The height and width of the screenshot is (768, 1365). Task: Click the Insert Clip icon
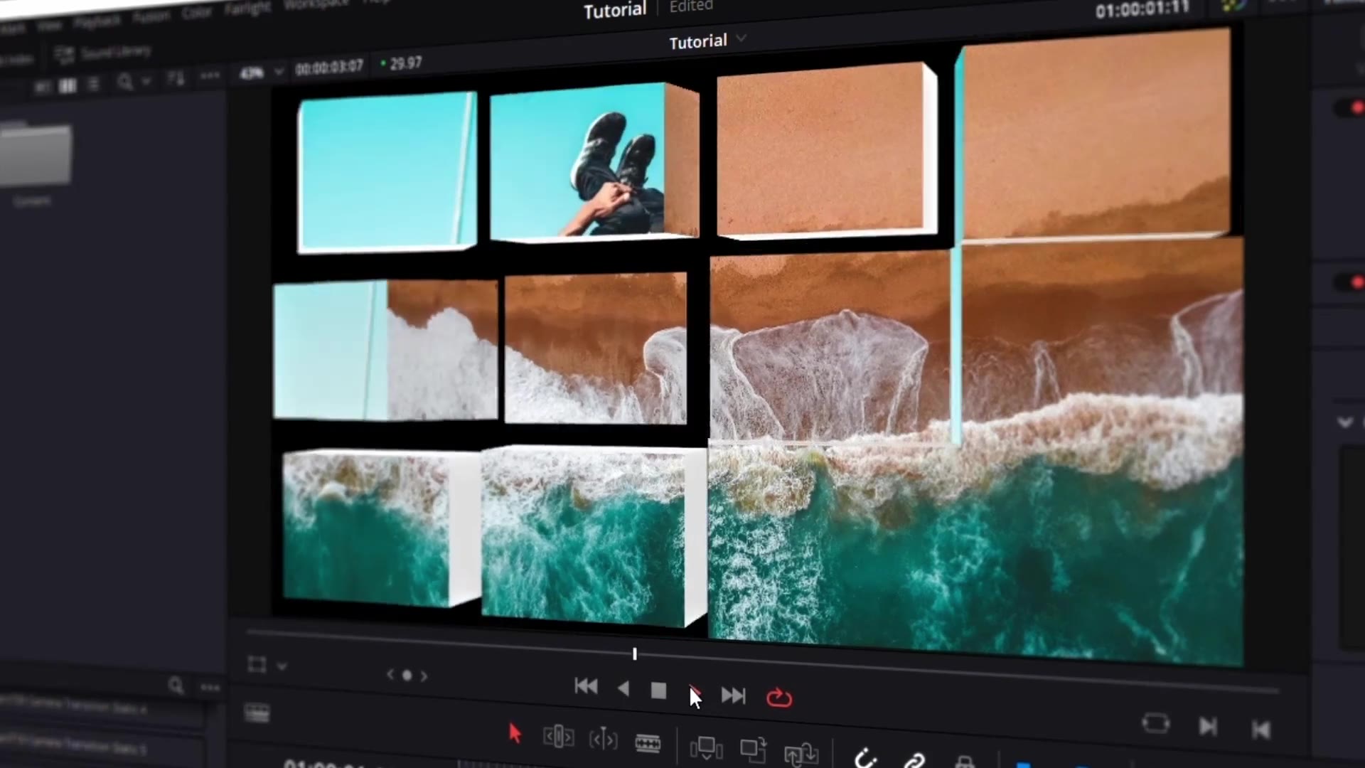(x=706, y=748)
